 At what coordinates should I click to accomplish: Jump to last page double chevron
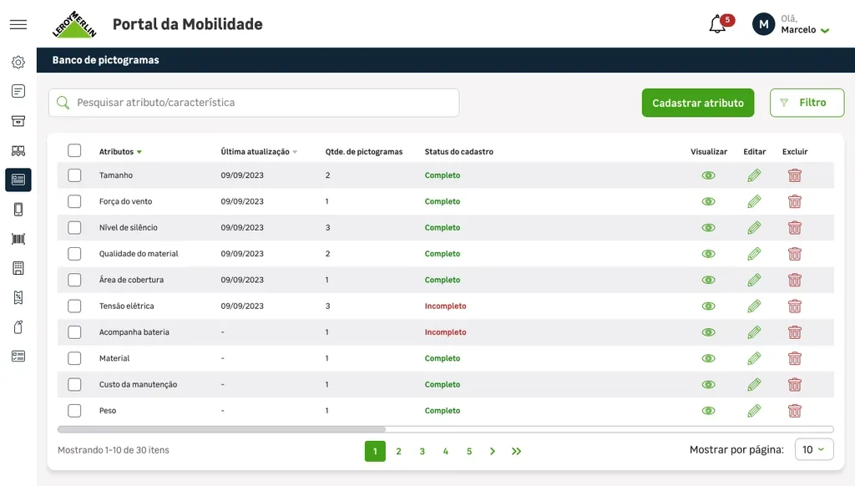click(x=516, y=451)
